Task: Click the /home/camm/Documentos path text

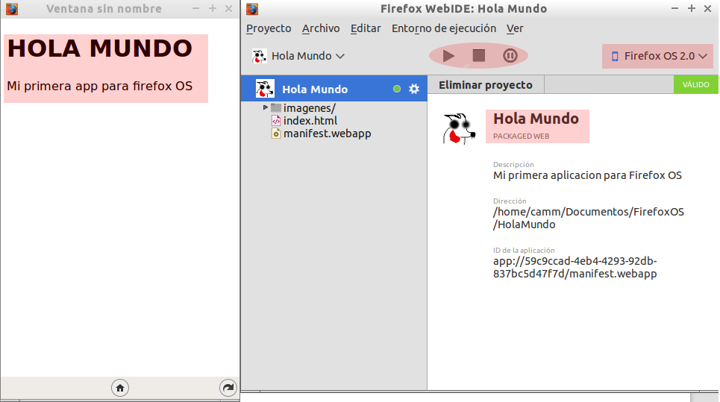Action: click(x=588, y=219)
